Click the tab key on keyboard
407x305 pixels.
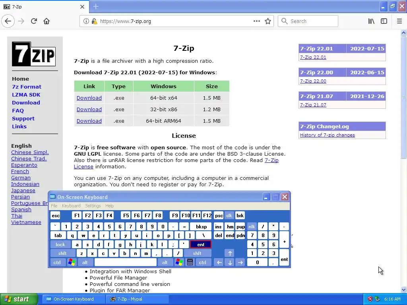click(58, 236)
